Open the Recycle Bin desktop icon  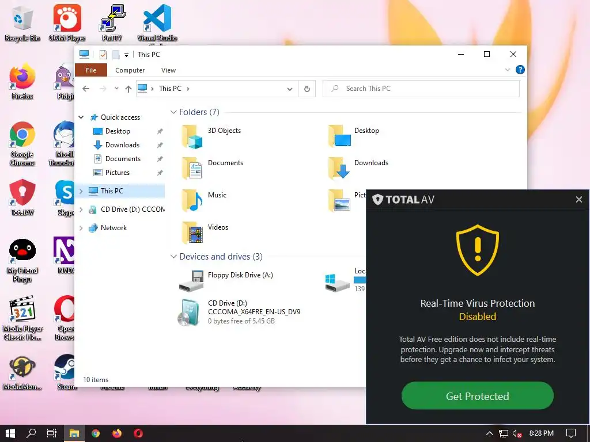(22, 23)
